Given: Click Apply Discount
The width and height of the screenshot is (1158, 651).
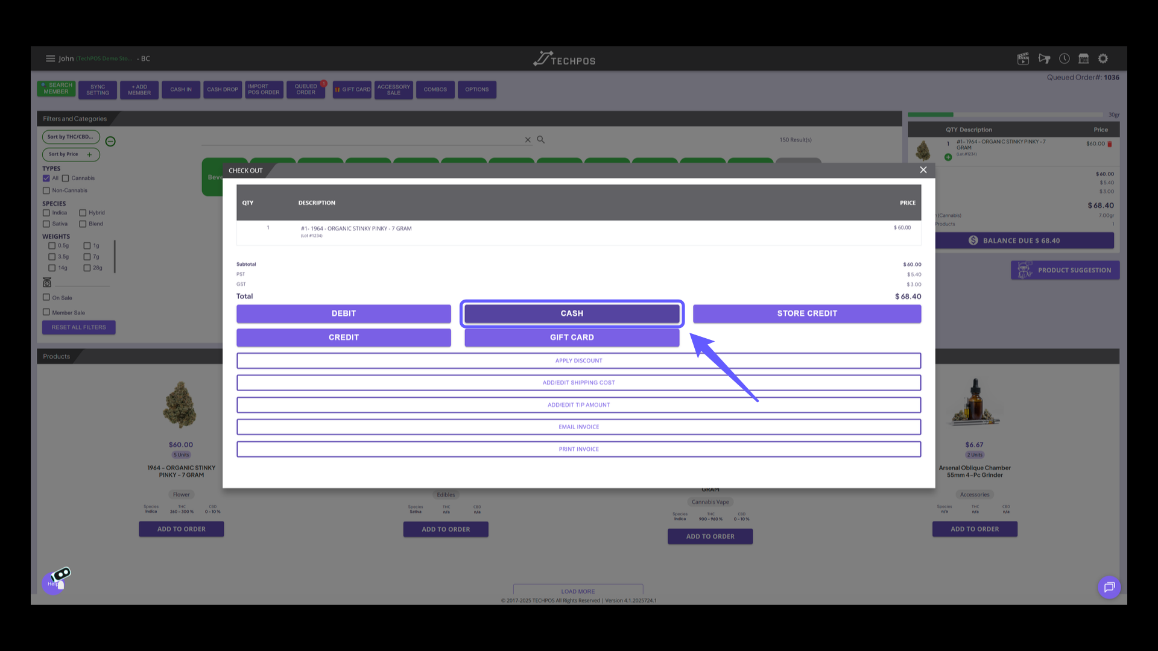Looking at the screenshot, I should pyautogui.click(x=579, y=360).
